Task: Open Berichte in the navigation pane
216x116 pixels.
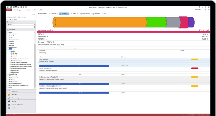Action: click(9, 101)
